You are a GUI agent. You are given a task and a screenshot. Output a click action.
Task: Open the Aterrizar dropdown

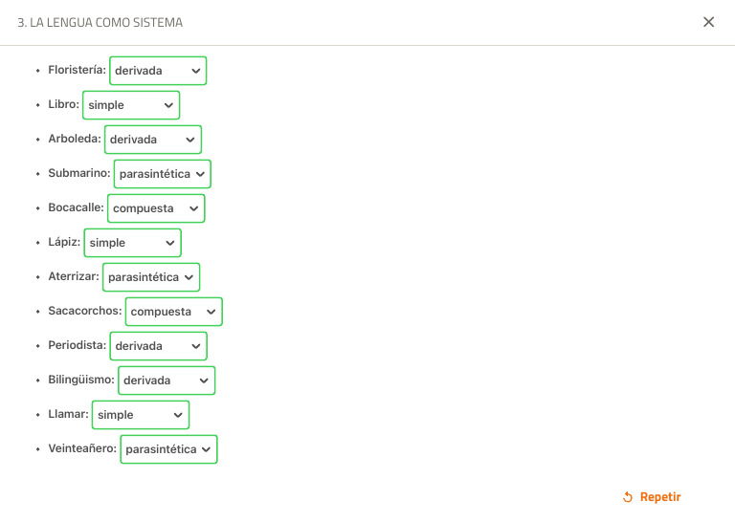pyautogui.click(x=151, y=277)
